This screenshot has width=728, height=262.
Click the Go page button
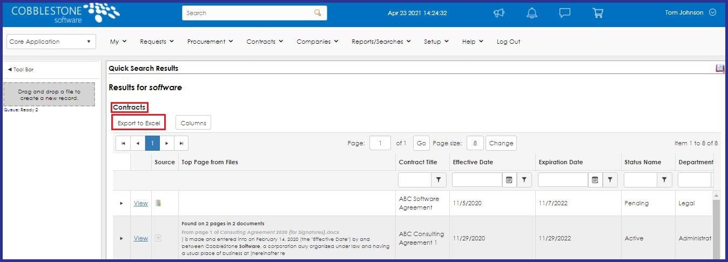pyautogui.click(x=421, y=143)
